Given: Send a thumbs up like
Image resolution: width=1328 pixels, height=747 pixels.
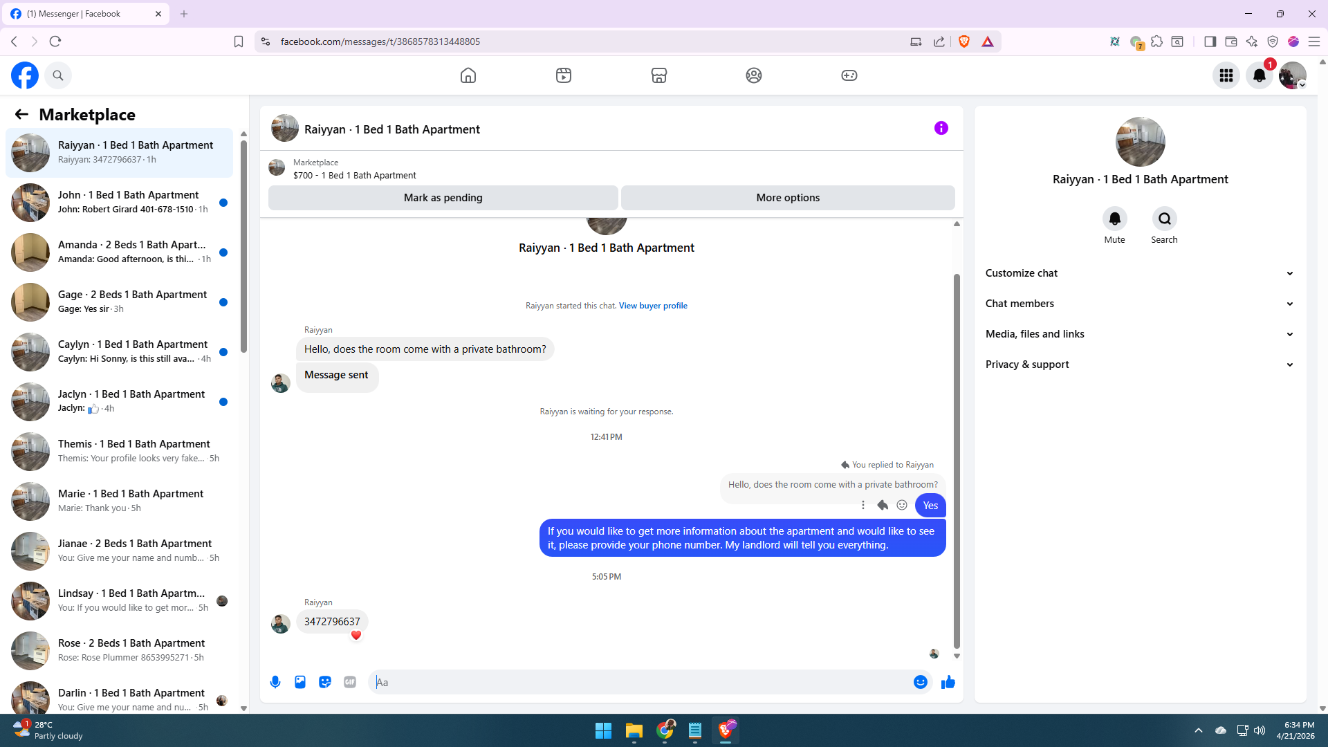Looking at the screenshot, I should 948,682.
